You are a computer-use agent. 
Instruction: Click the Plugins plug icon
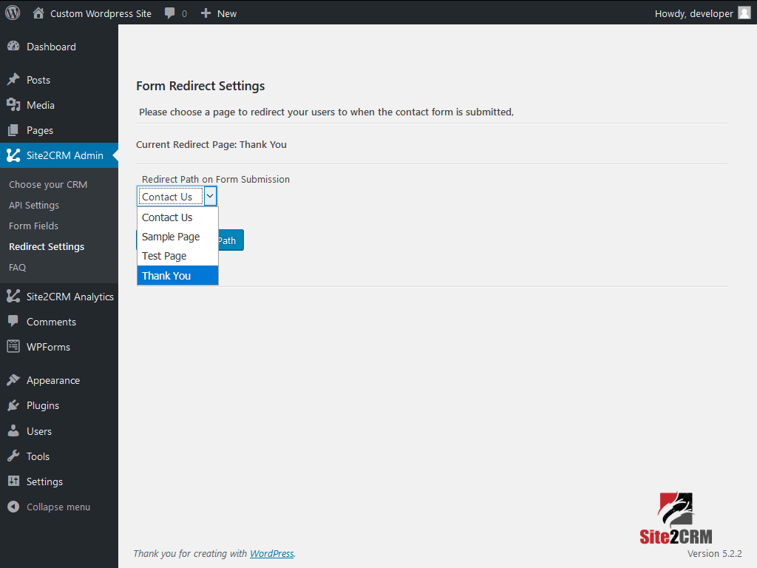pyautogui.click(x=13, y=405)
